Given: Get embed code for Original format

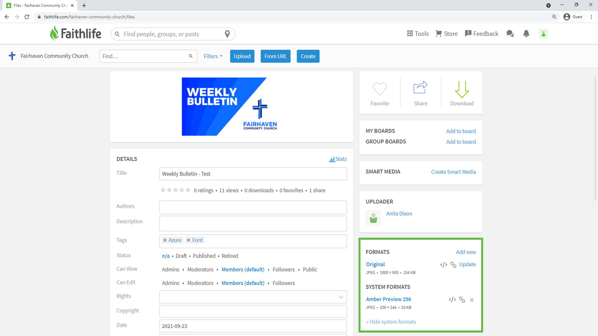Looking at the screenshot, I should [x=444, y=264].
